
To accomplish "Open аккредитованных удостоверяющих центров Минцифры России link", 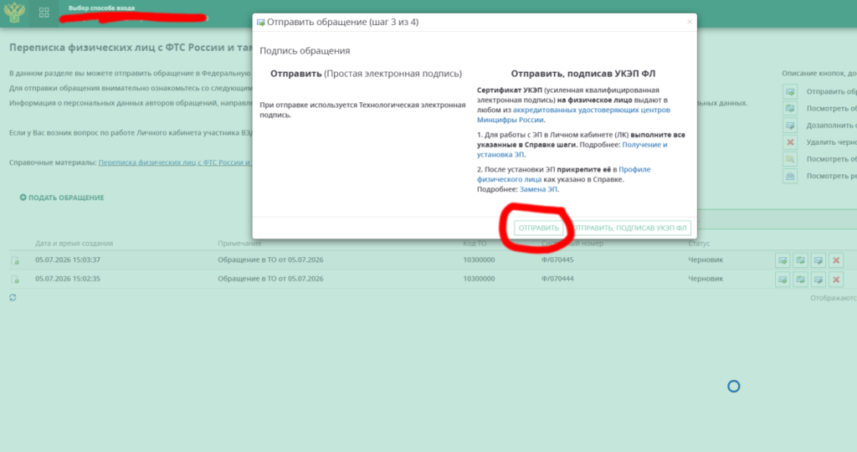I will (572, 115).
